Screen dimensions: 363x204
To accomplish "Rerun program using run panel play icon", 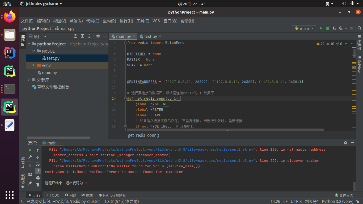I will point(30,150).
